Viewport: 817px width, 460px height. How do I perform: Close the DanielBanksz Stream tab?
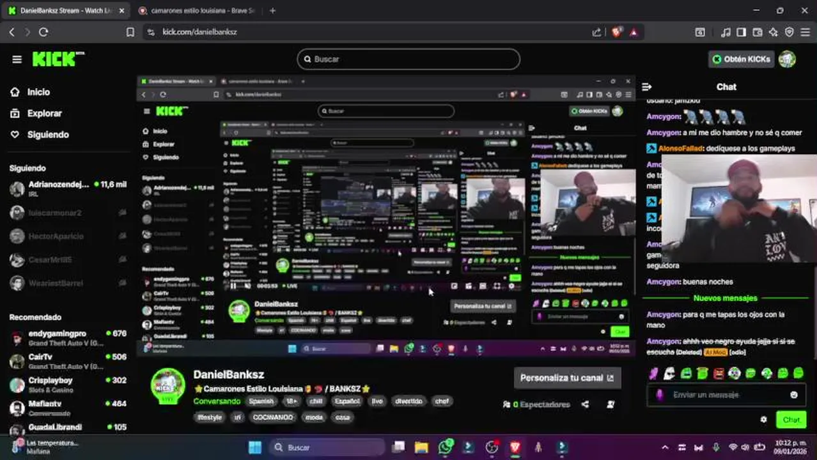pos(121,11)
